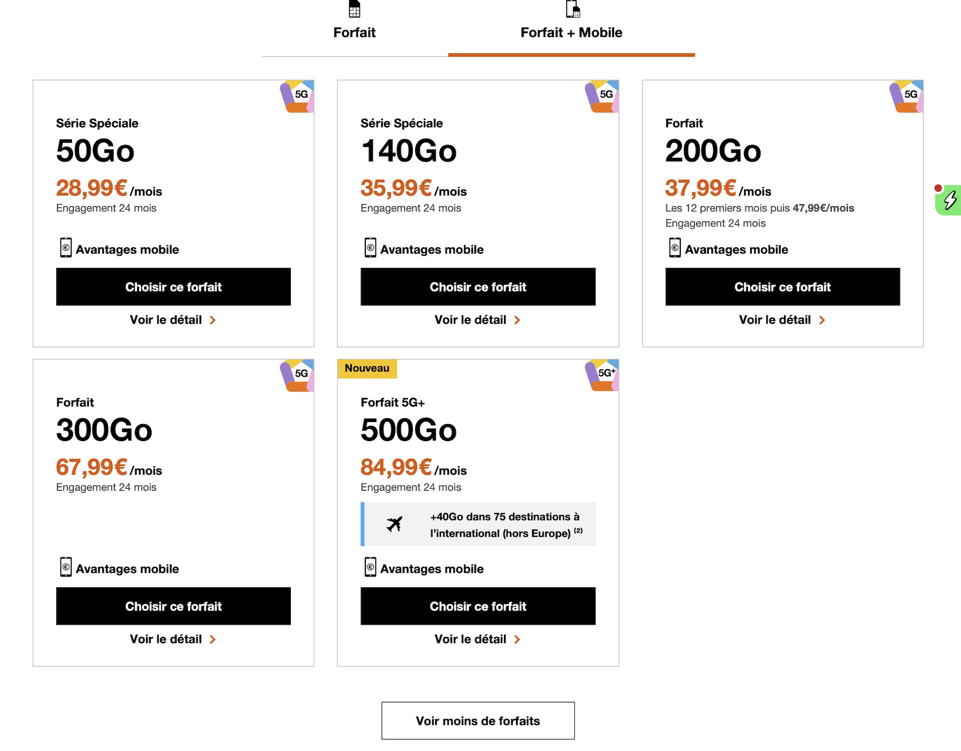
Task: Collapse list with Voir moins de forfaits
Action: click(x=478, y=721)
